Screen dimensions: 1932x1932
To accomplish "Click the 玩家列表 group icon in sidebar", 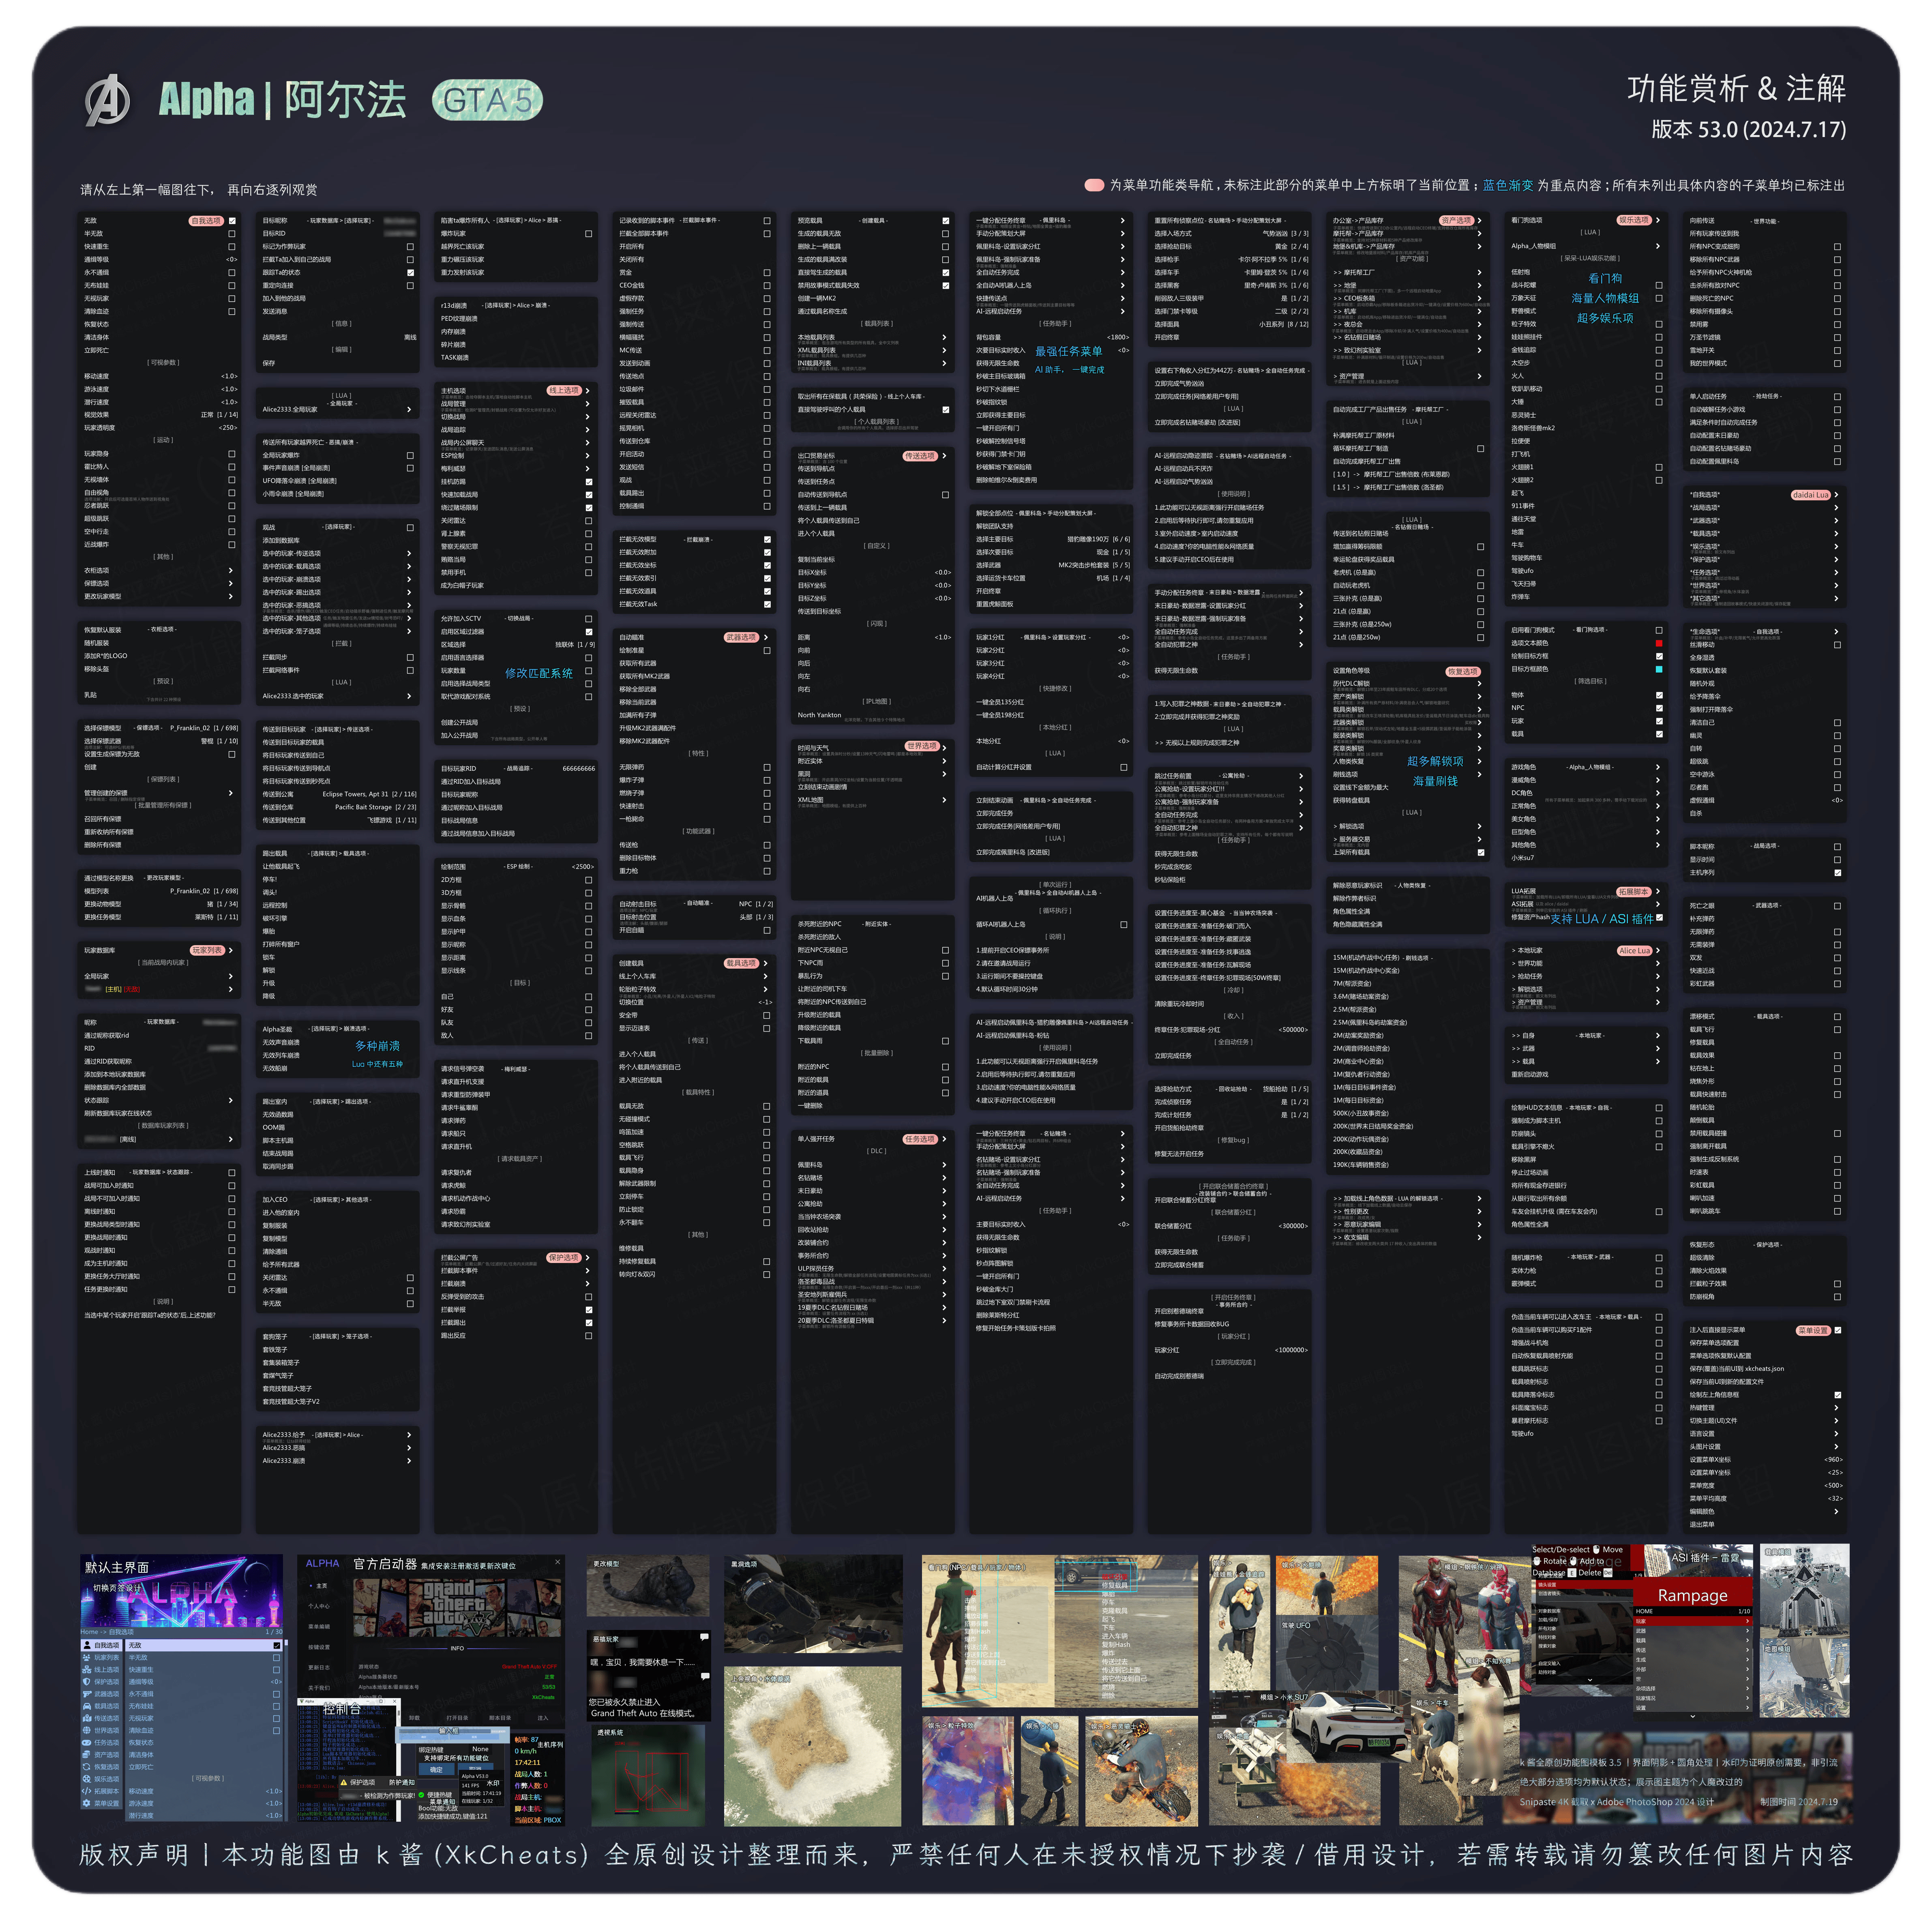I will 87,1657.
